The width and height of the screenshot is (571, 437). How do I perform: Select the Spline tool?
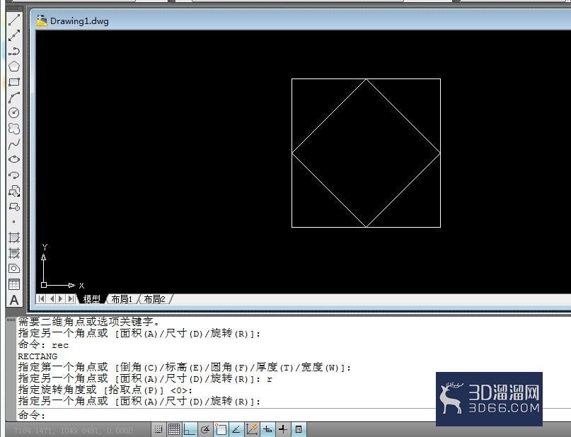tap(14, 144)
